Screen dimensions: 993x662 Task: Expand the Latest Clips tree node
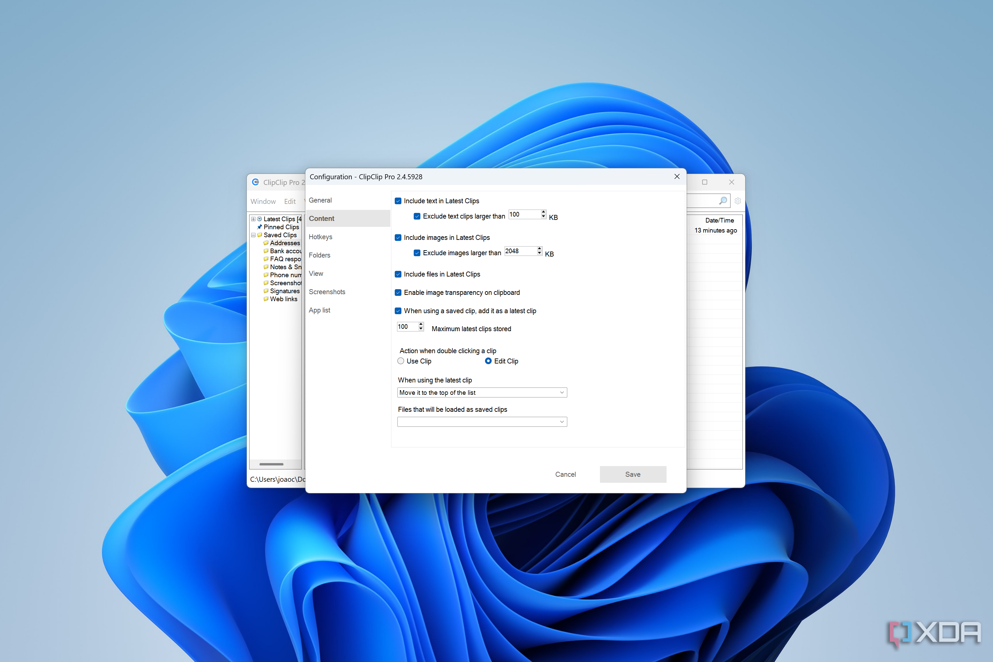click(x=253, y=219)
